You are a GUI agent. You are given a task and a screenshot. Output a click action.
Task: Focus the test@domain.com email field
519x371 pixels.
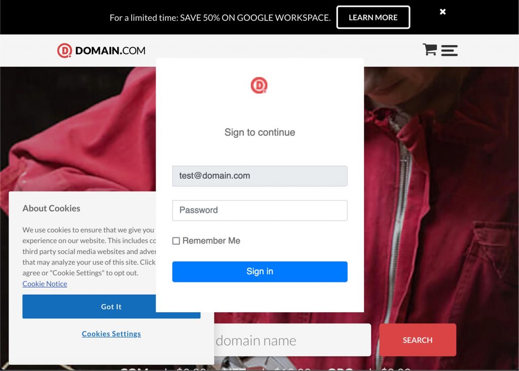tap(259, 176)
